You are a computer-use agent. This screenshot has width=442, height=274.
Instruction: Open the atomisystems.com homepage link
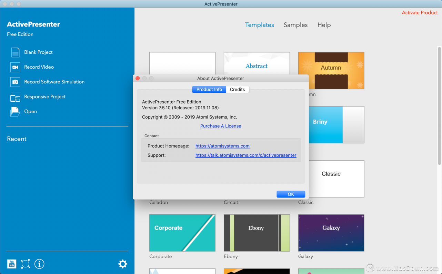[222, 146]
